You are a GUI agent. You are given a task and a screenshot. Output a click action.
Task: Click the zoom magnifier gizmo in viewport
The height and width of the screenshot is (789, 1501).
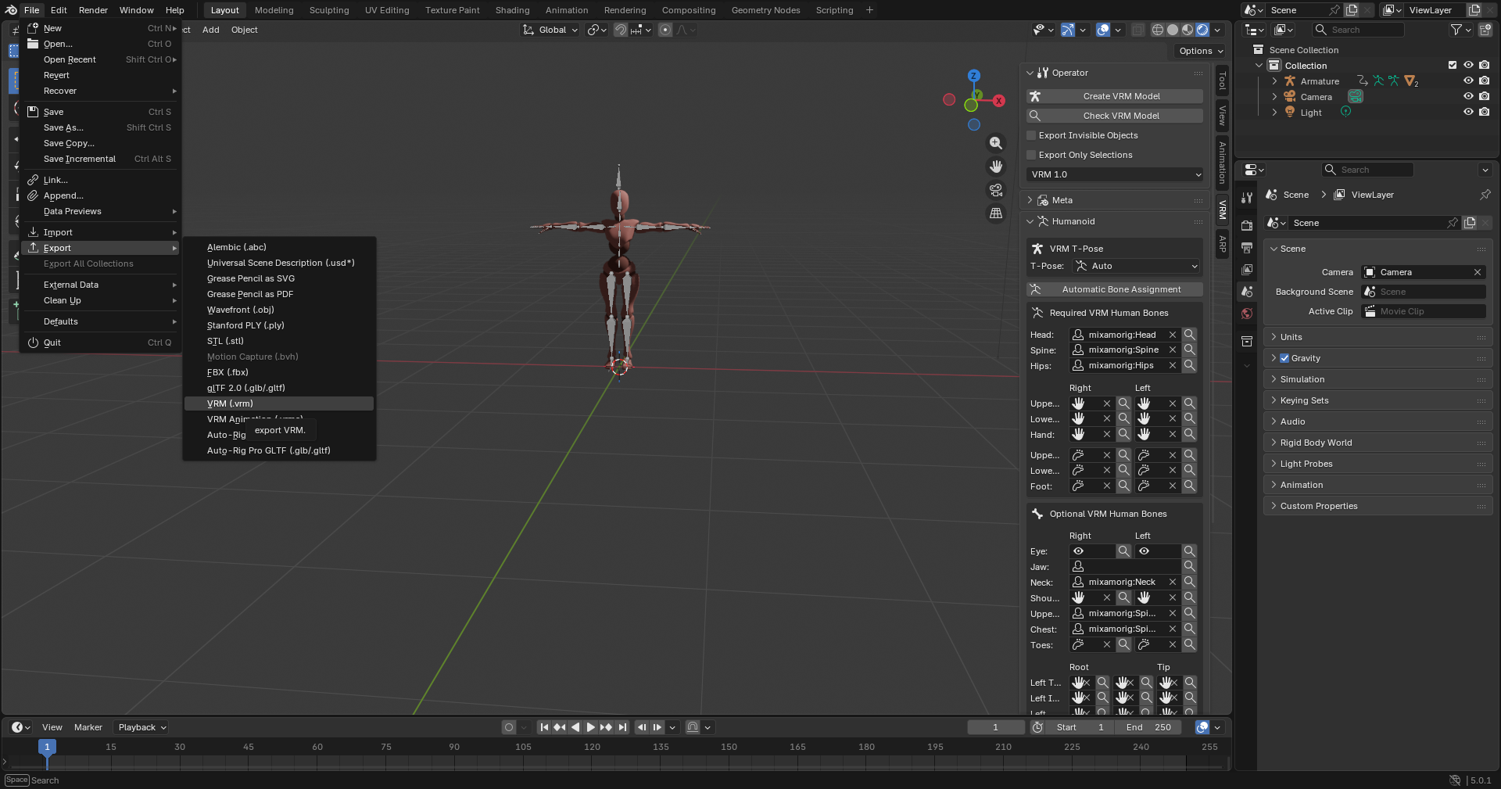[x=995, y=143]
